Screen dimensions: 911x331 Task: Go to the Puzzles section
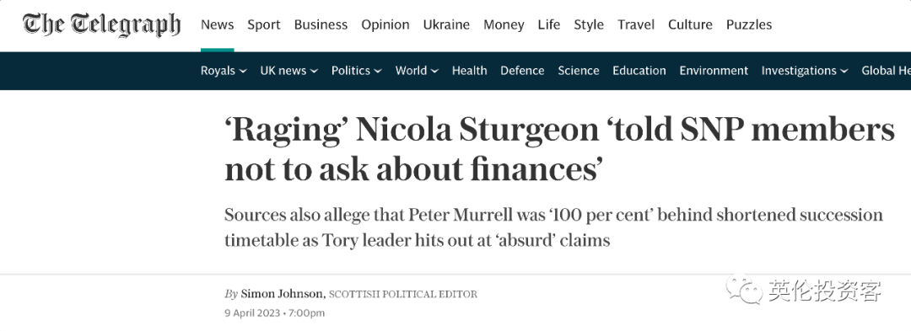[749, 25]
